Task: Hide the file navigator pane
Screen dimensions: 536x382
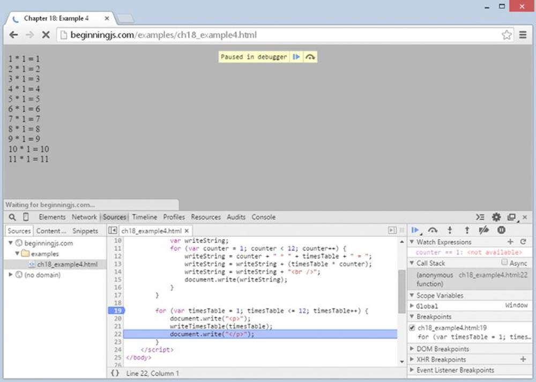Action: (x=113, y=231)
